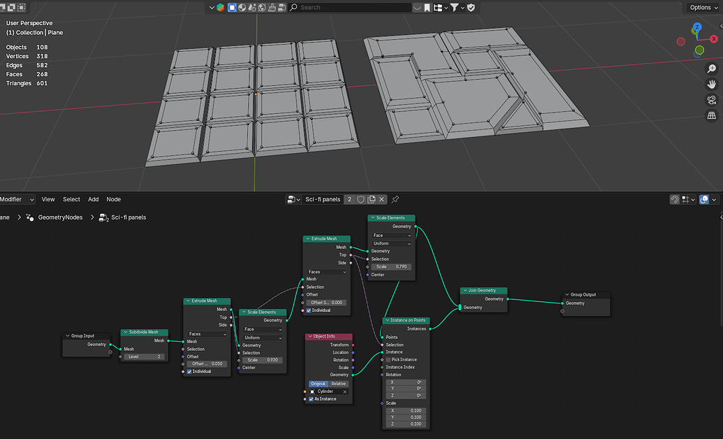Collapse the Instance on Points node

pos(387,320)
